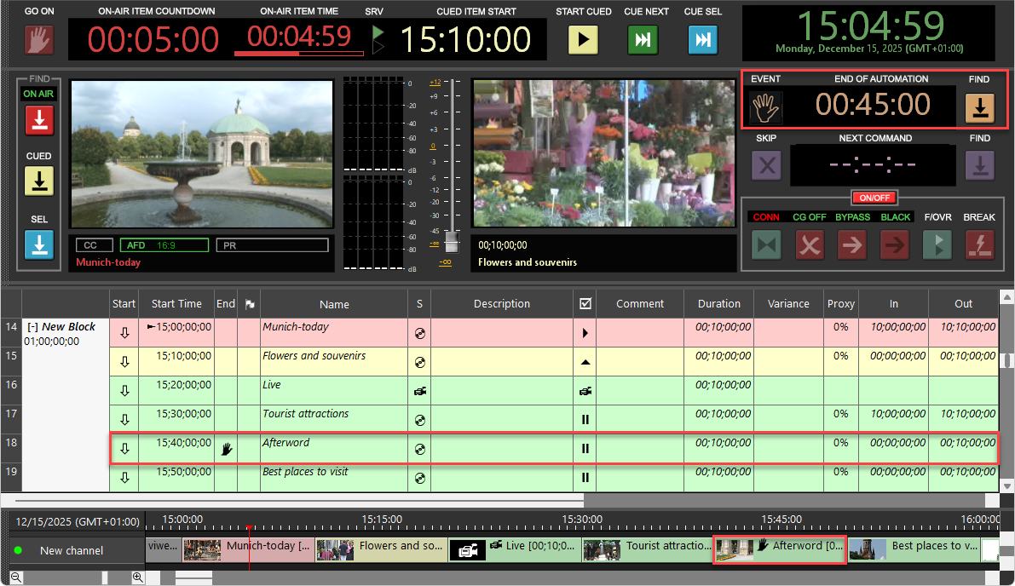Click the CUE NEXT button

643,39
